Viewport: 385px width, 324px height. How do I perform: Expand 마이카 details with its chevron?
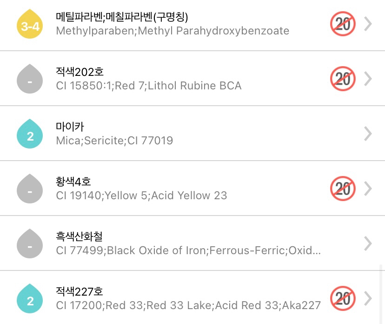coord(368,134)
